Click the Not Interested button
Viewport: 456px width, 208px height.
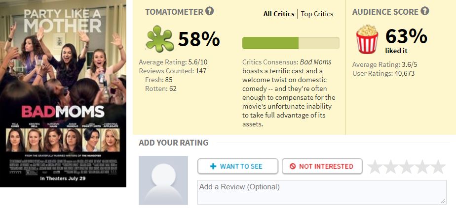pyautogui.click(x=322, y=166)
